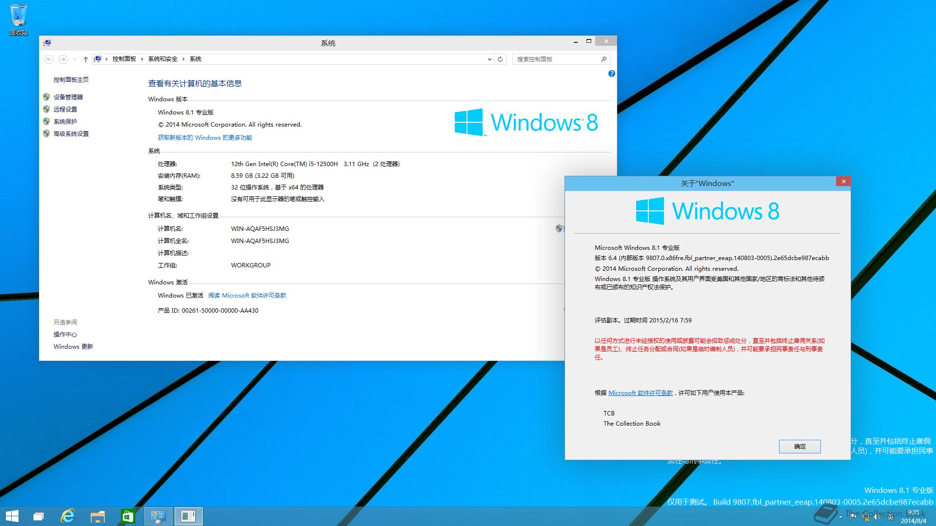Open address bar history dropdown

tap(489, 59)
